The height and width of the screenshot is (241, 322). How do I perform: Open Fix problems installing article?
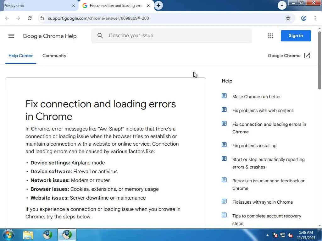(254, 146)
